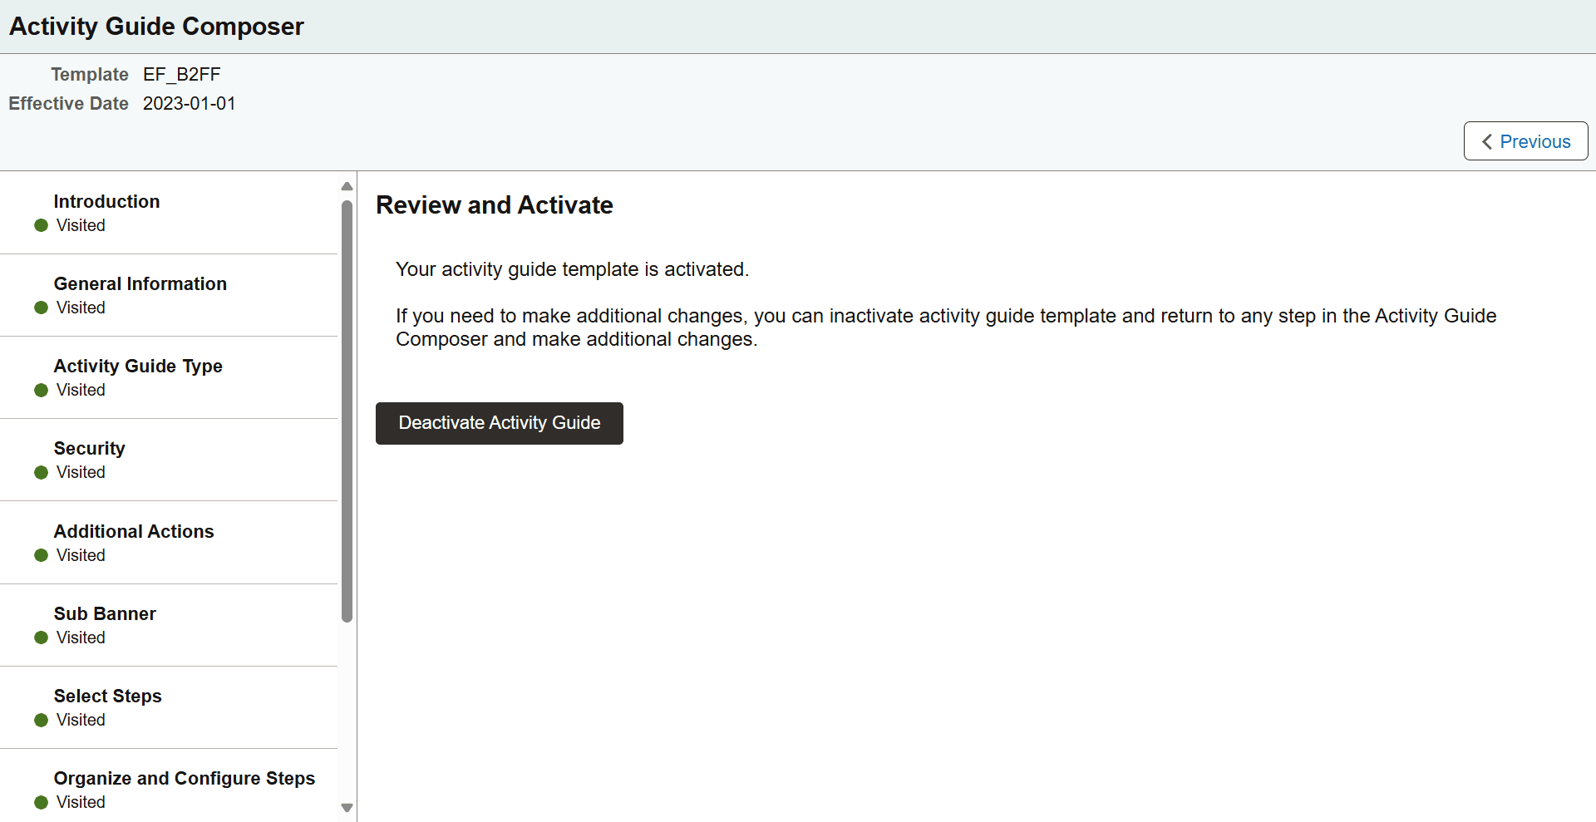Click the Visited marker beside Select Steps
Screen dimensions: 1596x822
point(80,720)
